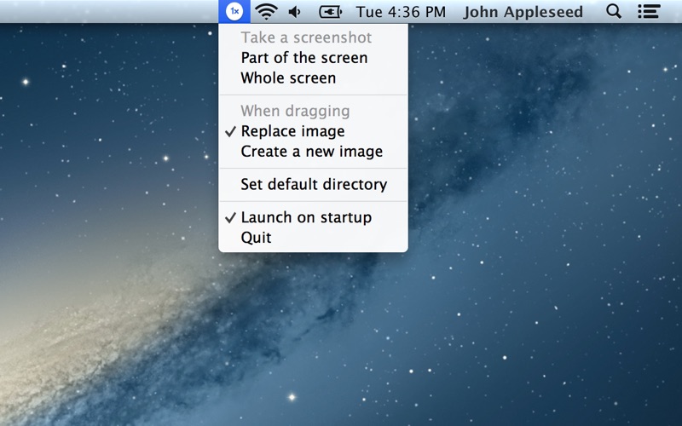
Task: Select the Replace image option
Action: (x=313, y=131)
